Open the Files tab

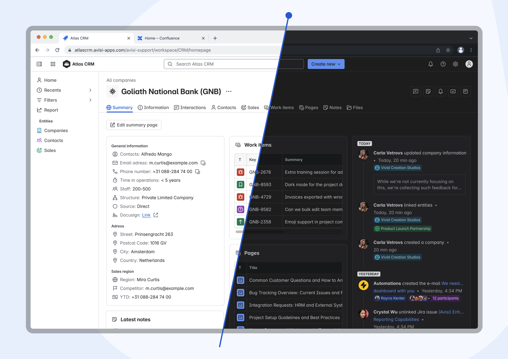pyautogui.click(x=355, y=108)
